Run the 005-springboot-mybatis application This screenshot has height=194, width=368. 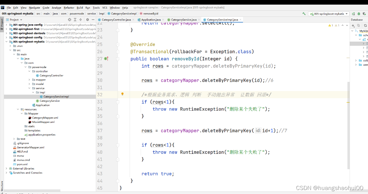point(353,14)
